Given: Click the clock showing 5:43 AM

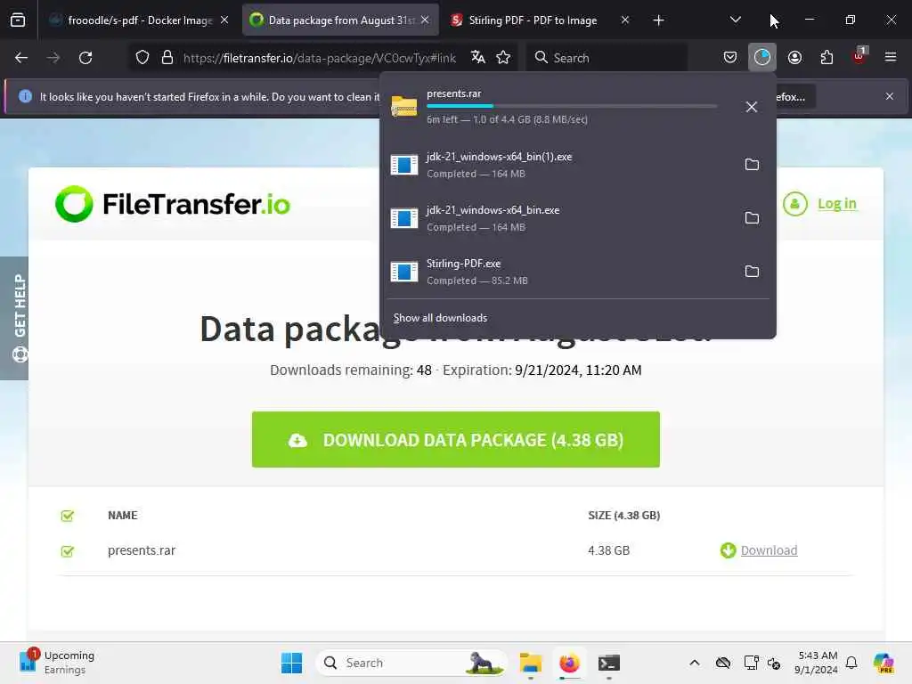Looking at the screenshot, I should coord(817,663).
